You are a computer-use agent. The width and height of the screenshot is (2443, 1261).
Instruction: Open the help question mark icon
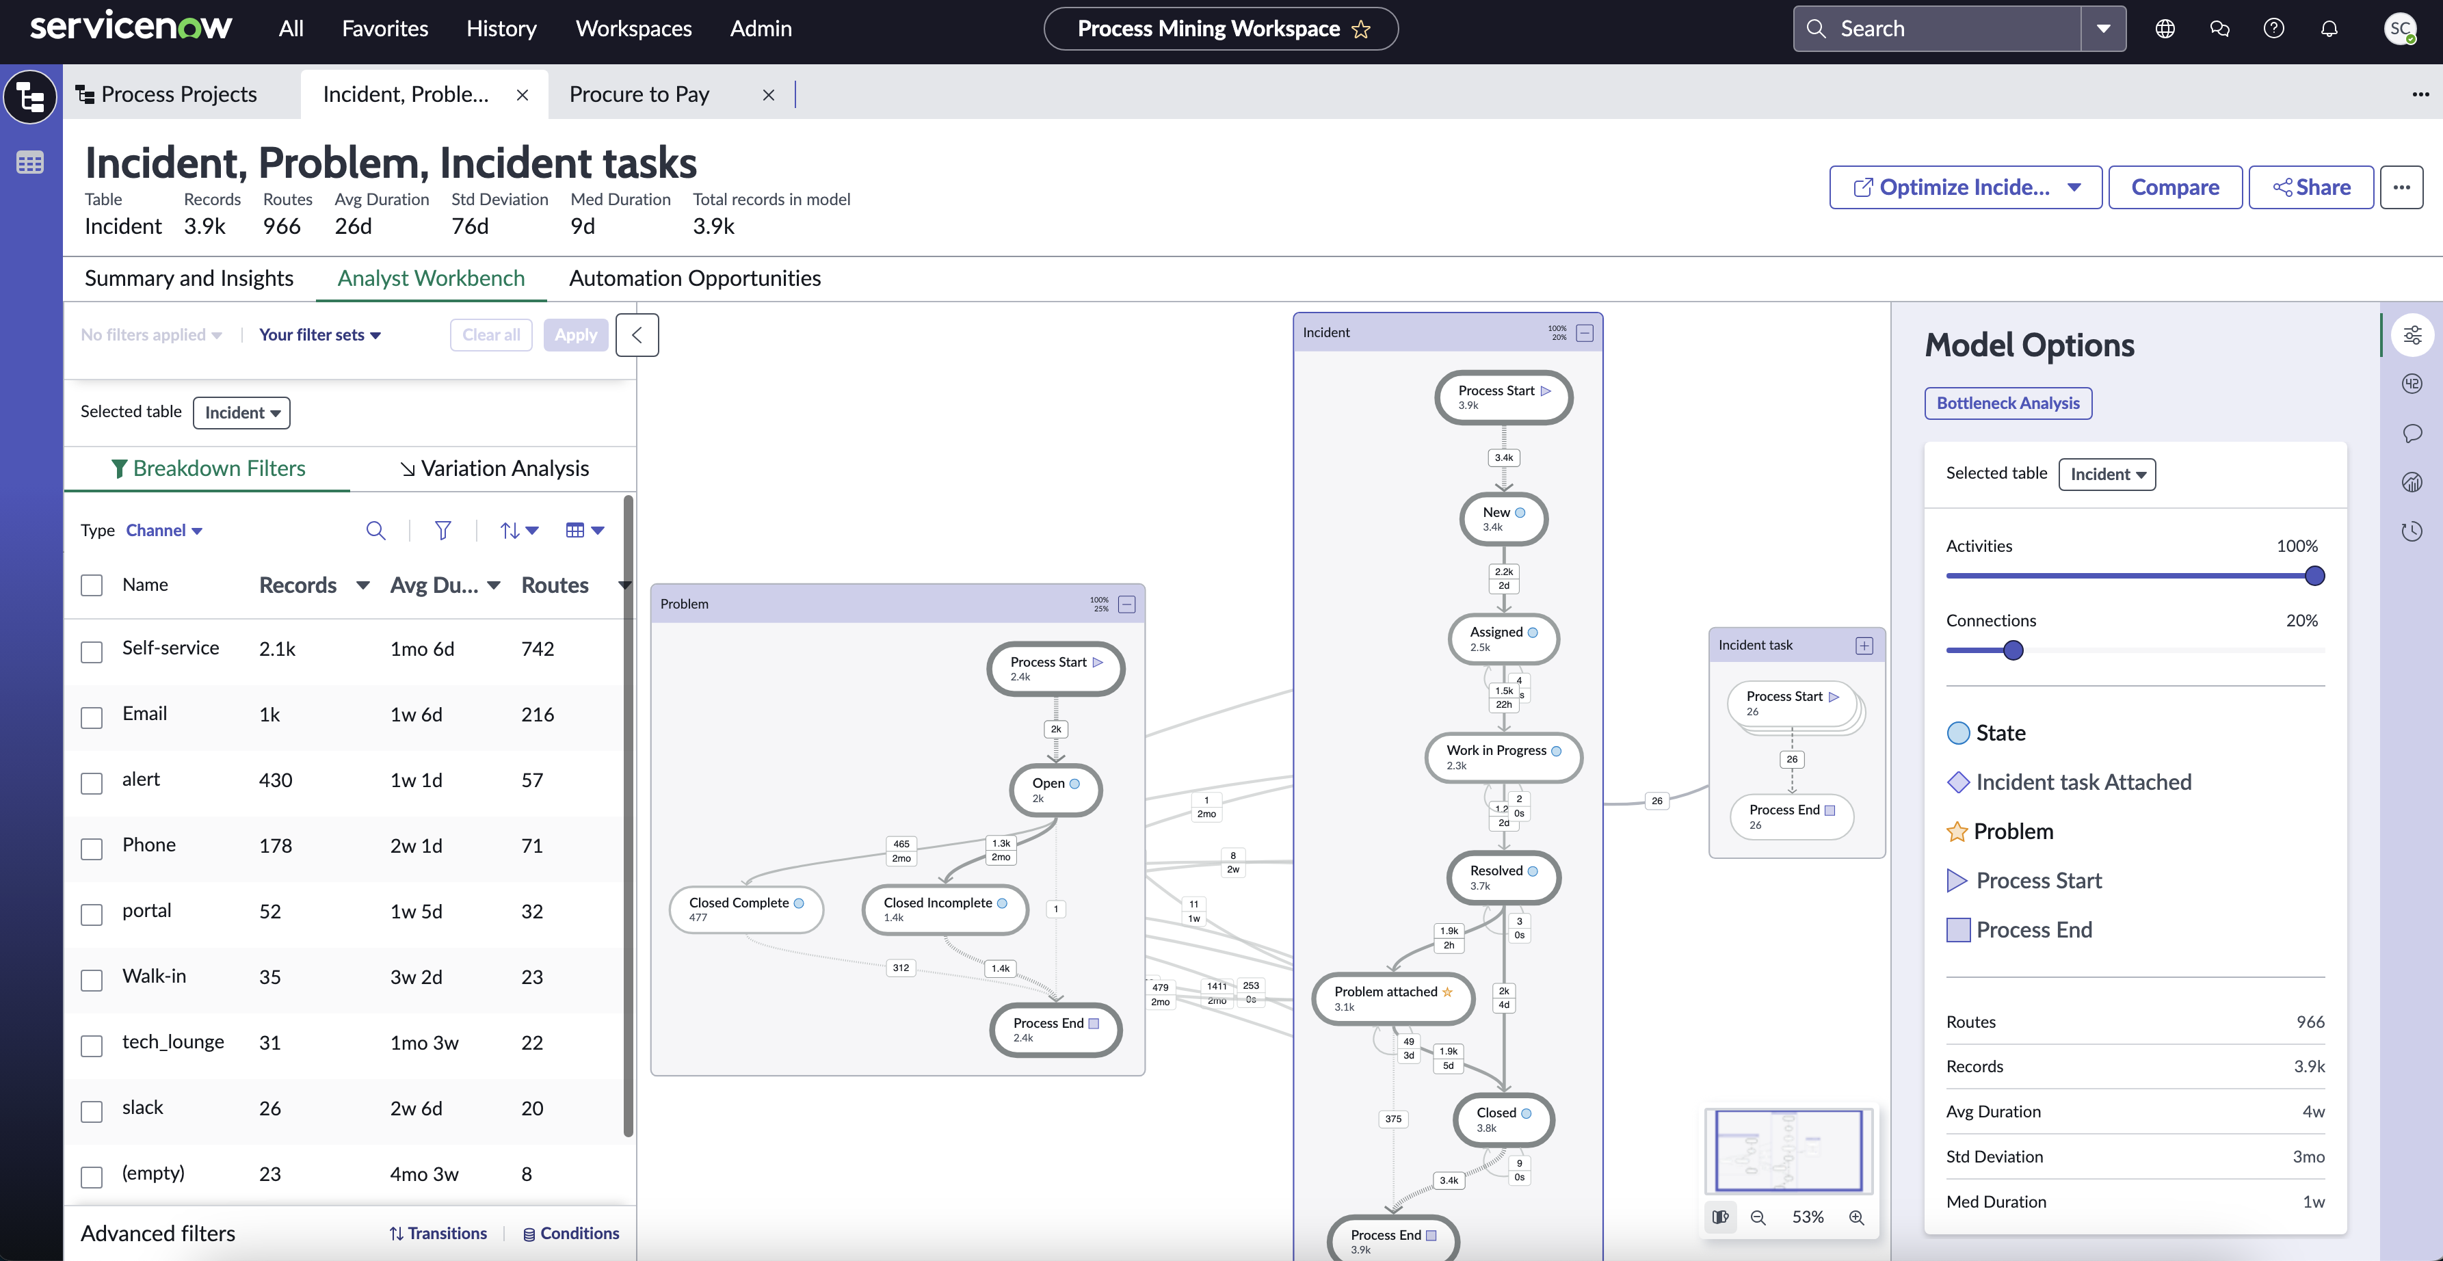pyautogui.click(x=2274, y=29)
